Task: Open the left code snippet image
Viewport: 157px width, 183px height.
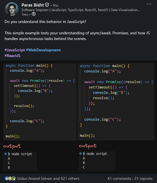Action: click(x=40, y=102)
